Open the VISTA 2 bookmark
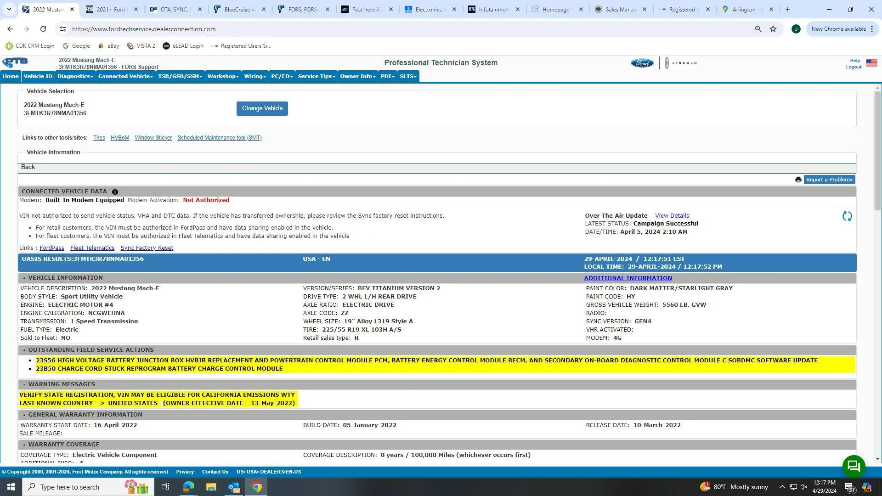The image size is (882, 496). [x=141, y=46]
